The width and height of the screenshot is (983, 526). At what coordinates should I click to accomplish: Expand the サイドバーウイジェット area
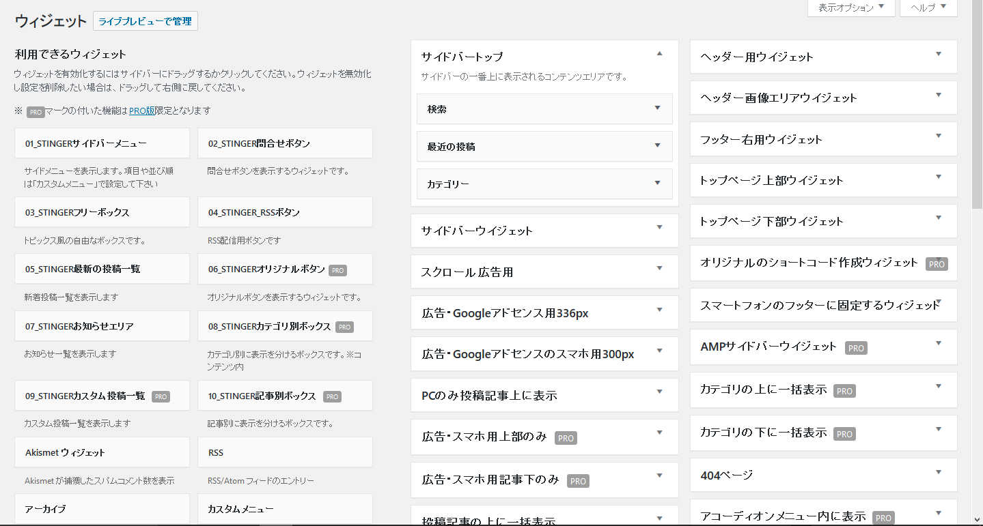[x=659, y=230]
